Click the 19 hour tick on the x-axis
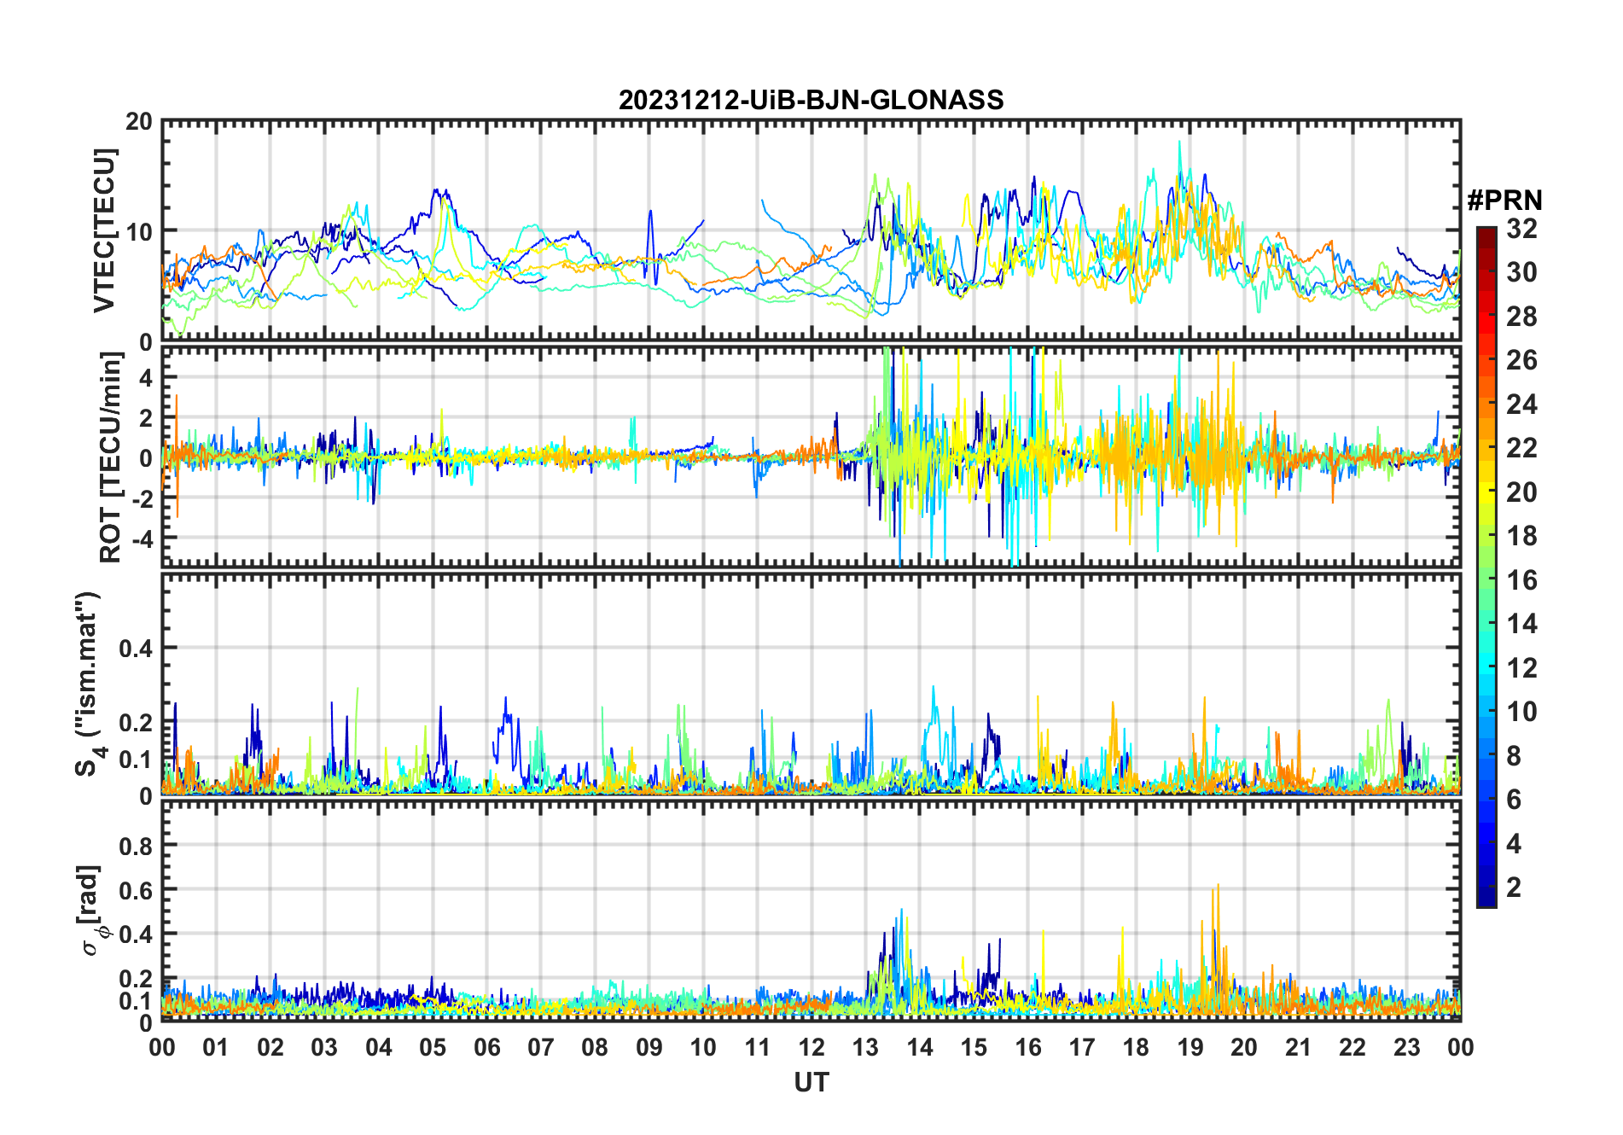Screen dimensions: 1623x1135 point(1190,1047)
